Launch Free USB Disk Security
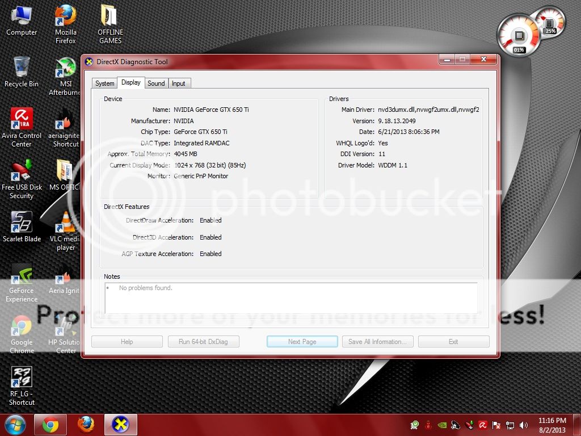 22,179
